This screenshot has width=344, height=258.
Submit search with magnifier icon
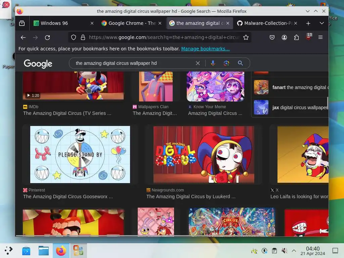pyautogui.click(x=241, y=63)
